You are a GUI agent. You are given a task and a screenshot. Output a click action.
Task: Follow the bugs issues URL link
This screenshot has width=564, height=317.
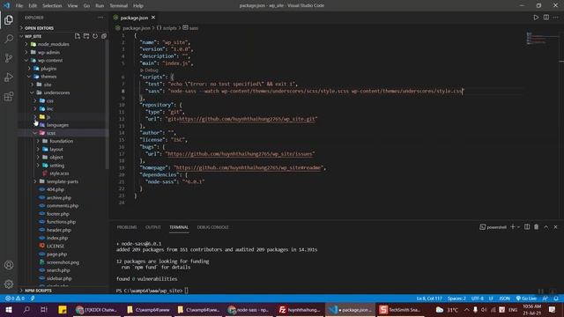coord(240,154)
